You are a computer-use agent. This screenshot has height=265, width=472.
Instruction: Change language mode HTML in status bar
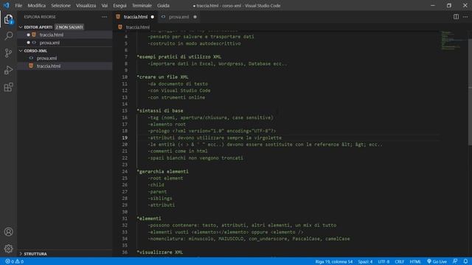(415, 261)
